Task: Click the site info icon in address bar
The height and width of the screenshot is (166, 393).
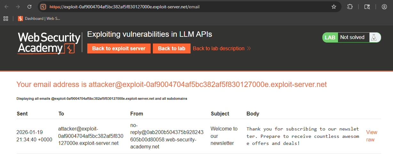Action: [43, 7]
